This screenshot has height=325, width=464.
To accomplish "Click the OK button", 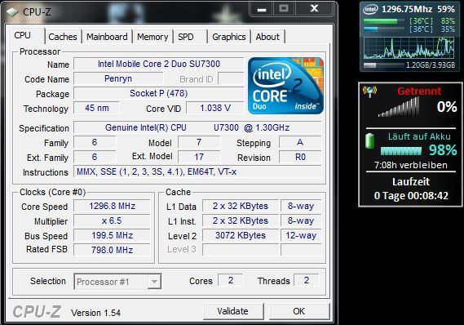I will pos(299,311).
